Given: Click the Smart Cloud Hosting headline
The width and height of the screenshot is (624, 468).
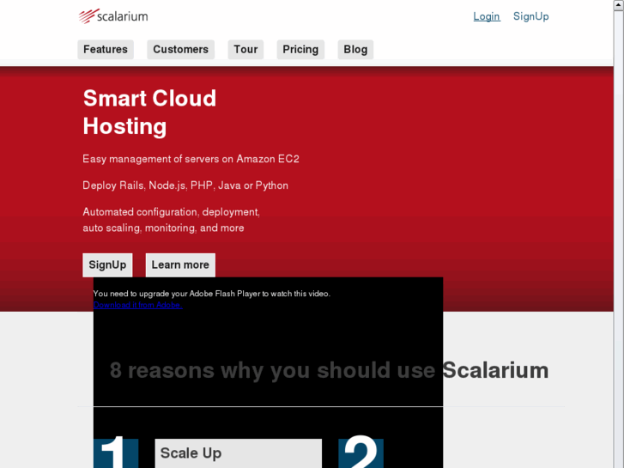Looking at the screenshot, I should pyautogui.click(x=149, y=112).
